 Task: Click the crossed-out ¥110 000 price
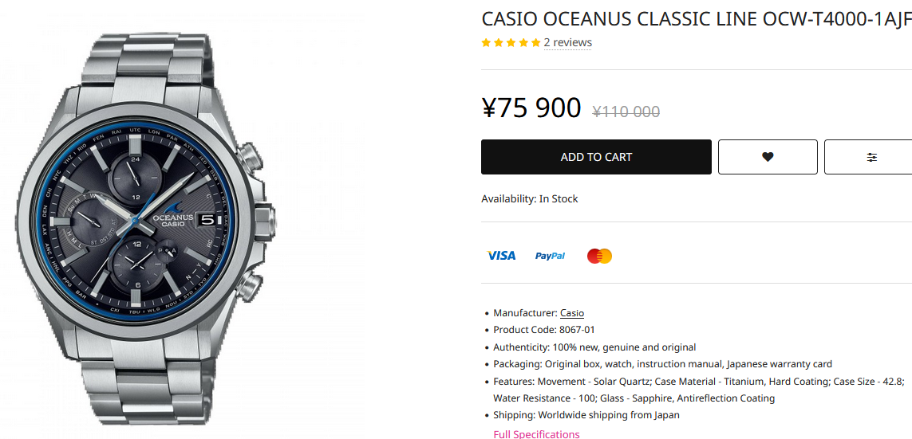(x=626, y=112)
